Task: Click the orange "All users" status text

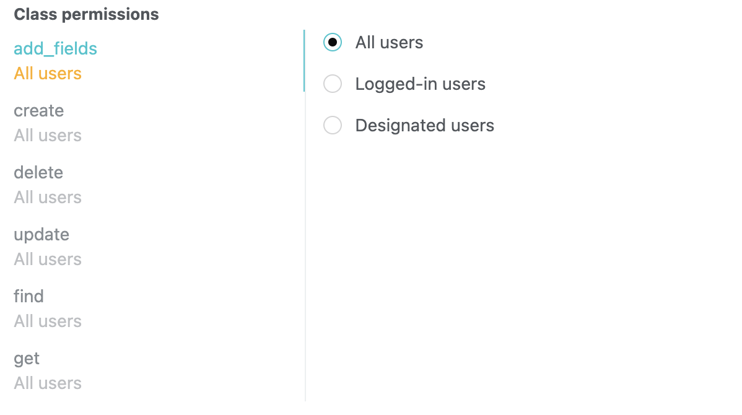Action: (x=47, y=73)
